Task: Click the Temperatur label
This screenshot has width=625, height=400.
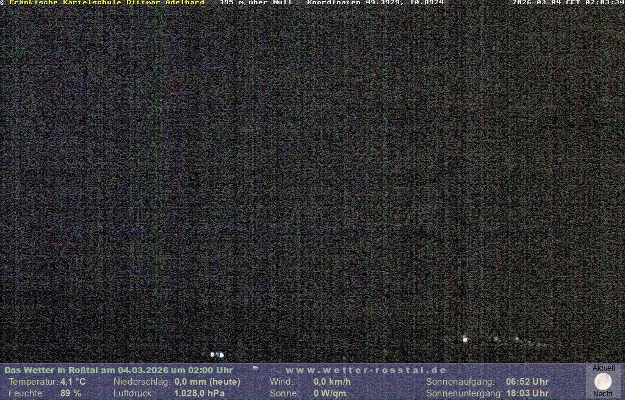Action: point(32,382)
